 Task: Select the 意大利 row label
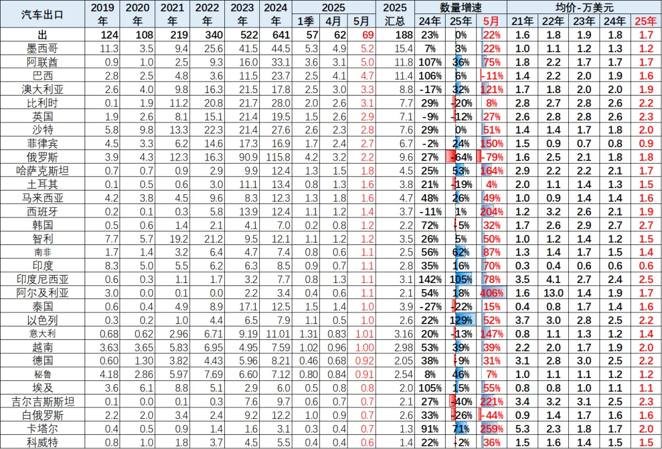(42, 333)
